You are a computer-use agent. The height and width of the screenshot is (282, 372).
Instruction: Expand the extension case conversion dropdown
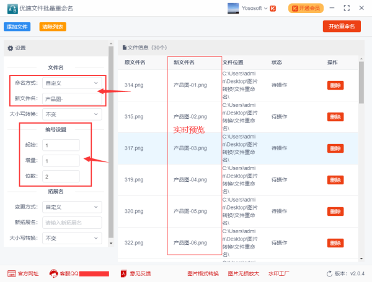tap(72, 238)
